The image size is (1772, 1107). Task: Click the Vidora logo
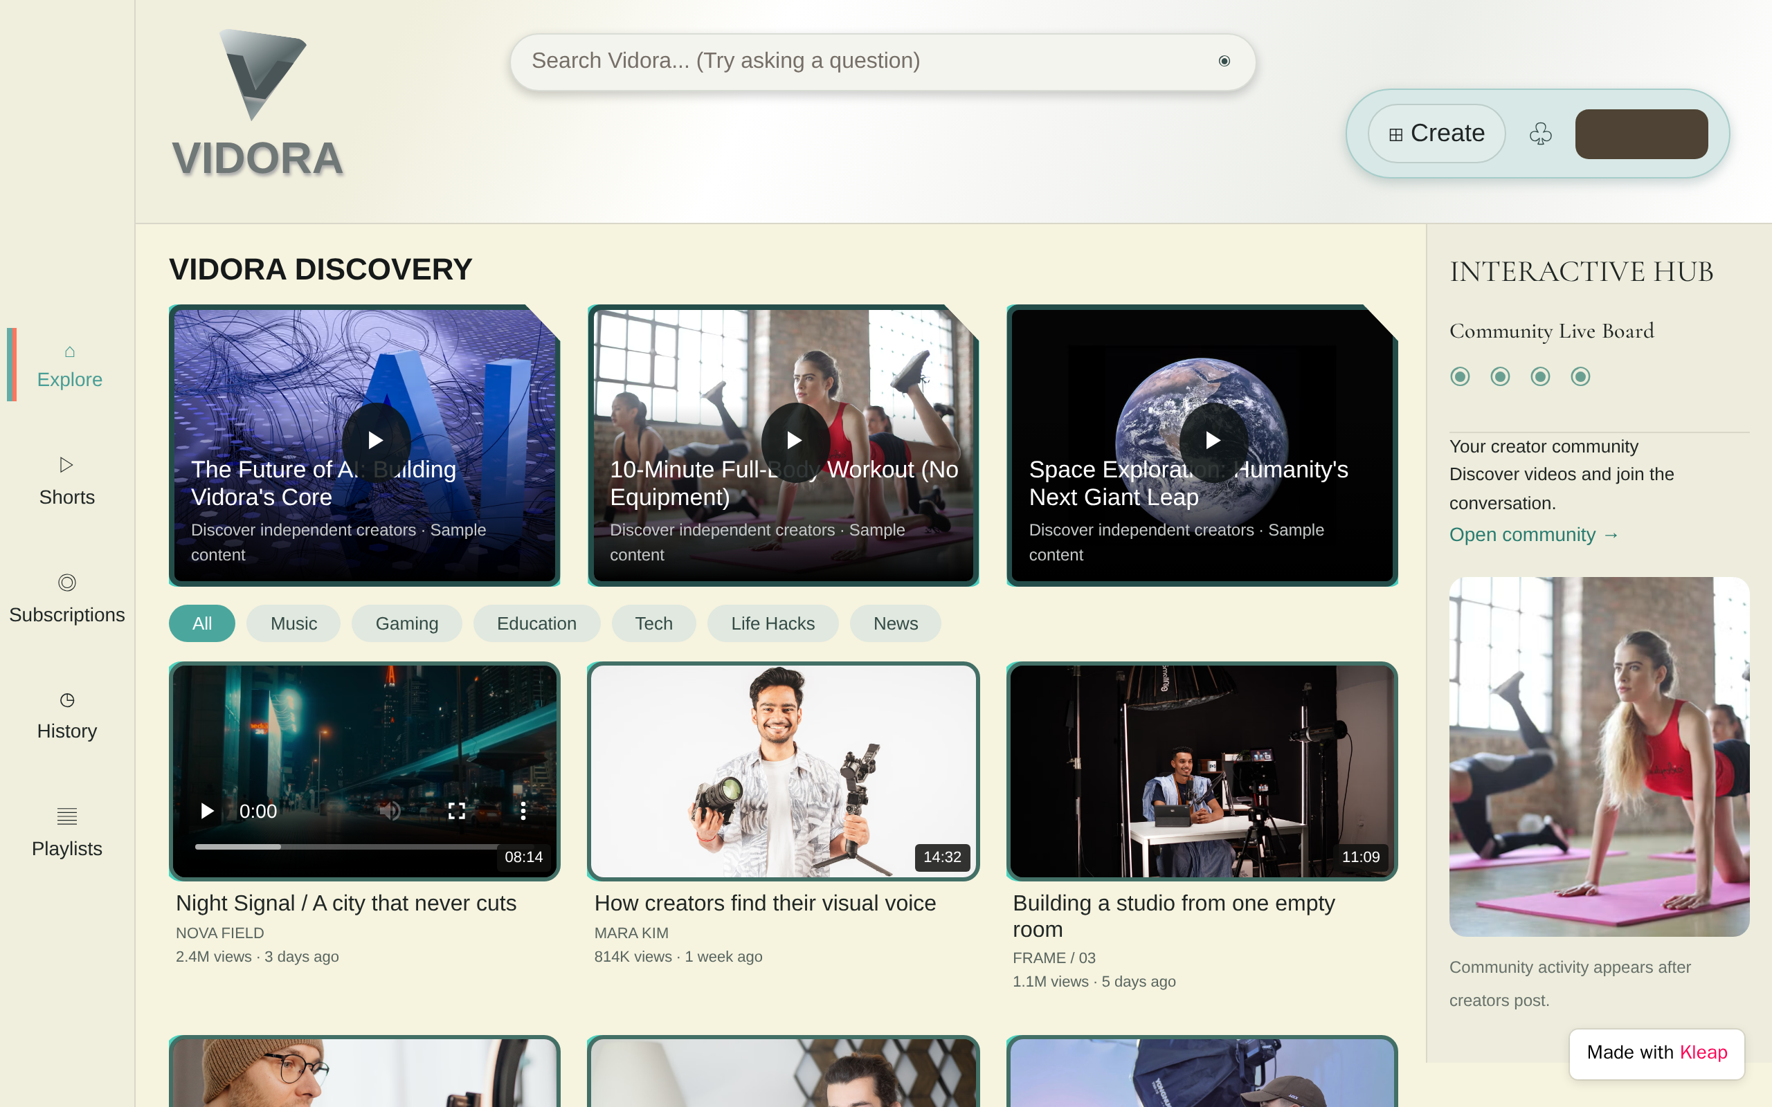257,104
